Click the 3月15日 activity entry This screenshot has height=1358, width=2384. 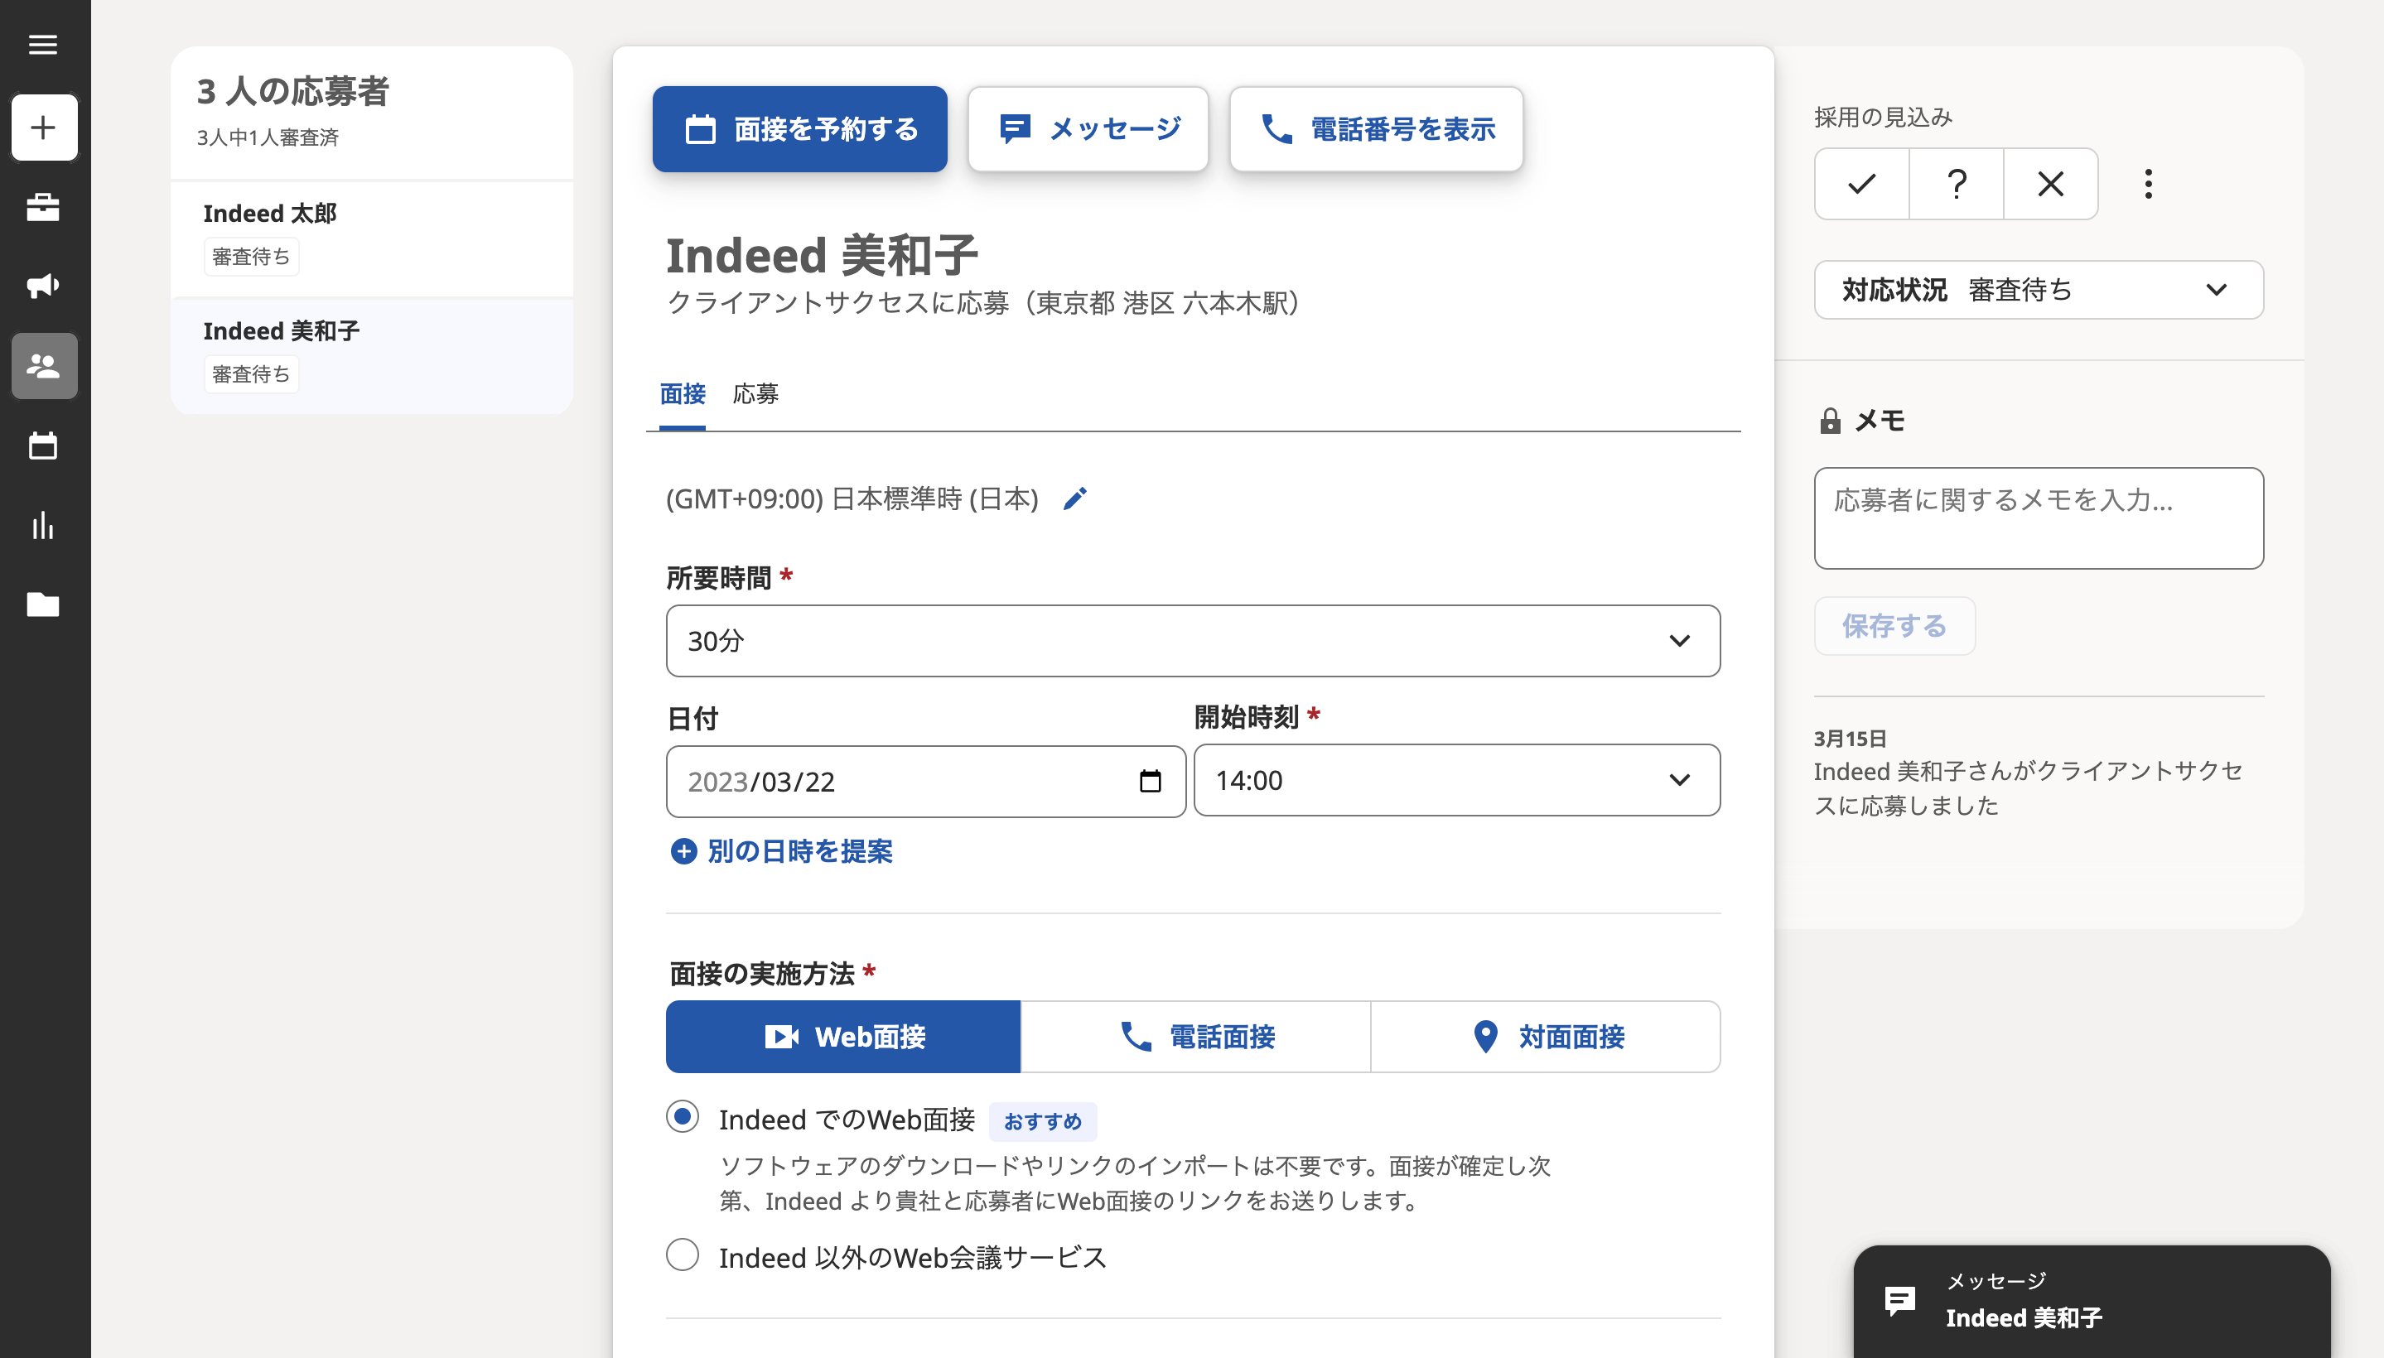pos(2030,773)
